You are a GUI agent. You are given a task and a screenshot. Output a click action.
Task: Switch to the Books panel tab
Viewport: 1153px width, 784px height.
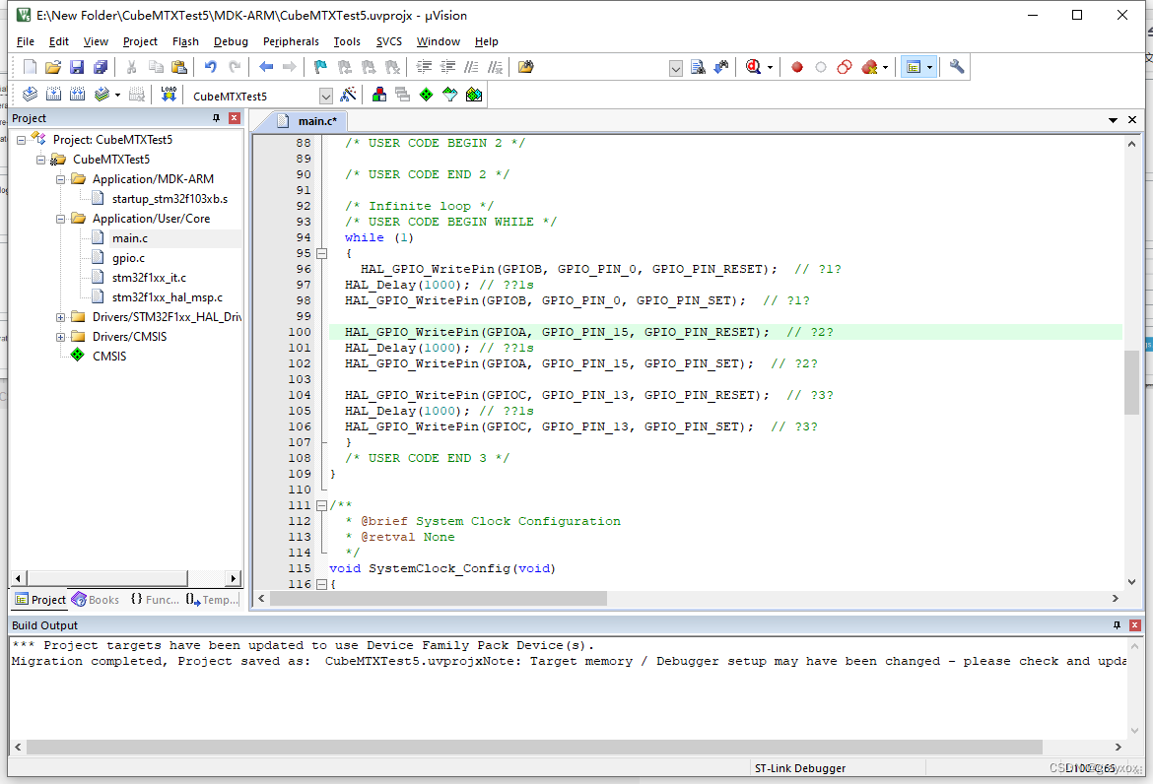[96, 600]
